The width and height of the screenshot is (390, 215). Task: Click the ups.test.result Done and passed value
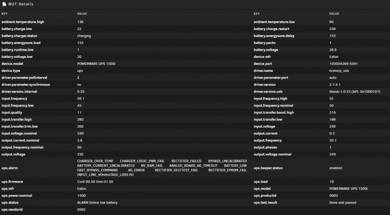click(343, 203)
